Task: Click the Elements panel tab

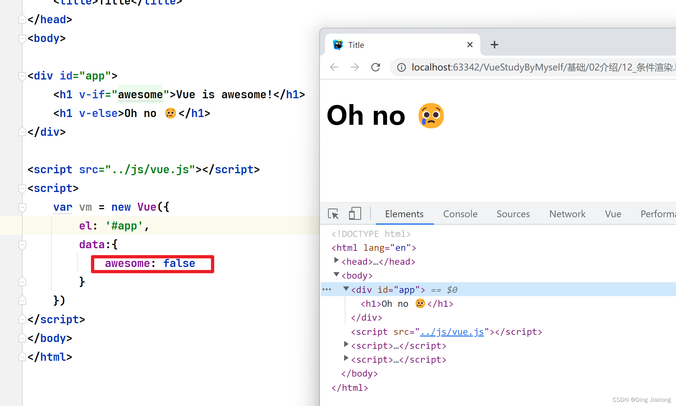Action: [x=405, y=214]
